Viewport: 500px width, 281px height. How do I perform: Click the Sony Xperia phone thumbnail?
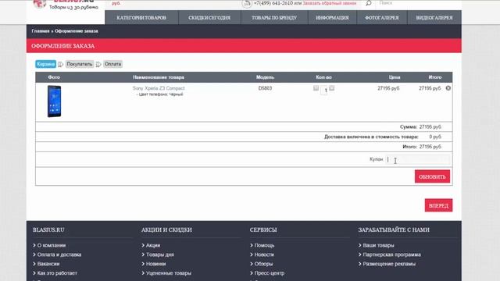54,101
